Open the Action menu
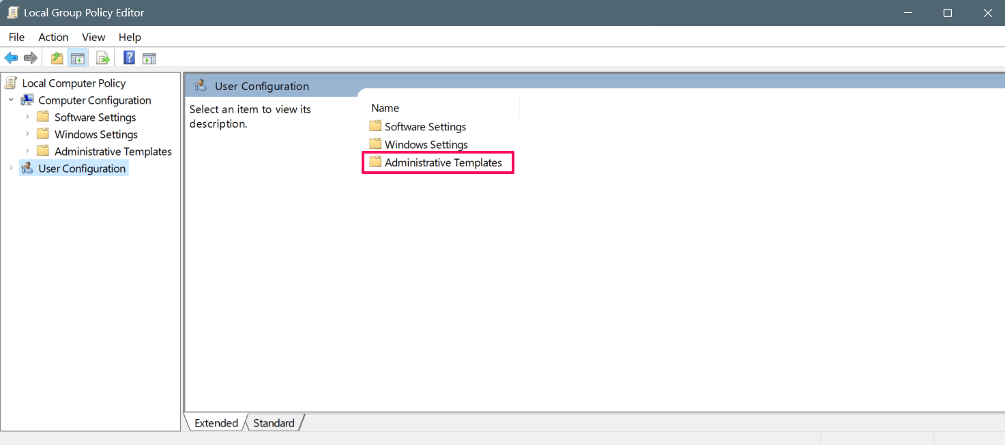The width and height of the screenshot is (1005, 445). (53, 37)
